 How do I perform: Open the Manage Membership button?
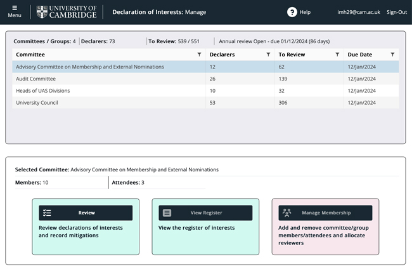click(x=325, y=213)
